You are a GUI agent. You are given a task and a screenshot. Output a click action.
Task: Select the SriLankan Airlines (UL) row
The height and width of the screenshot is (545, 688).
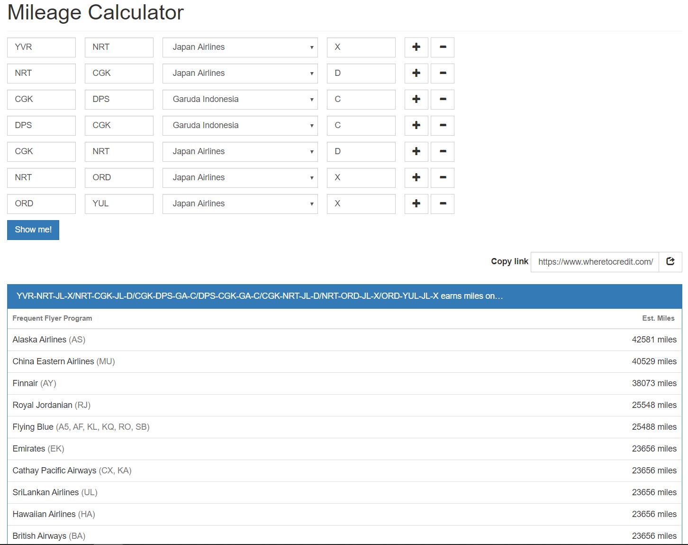coord(344,493)
